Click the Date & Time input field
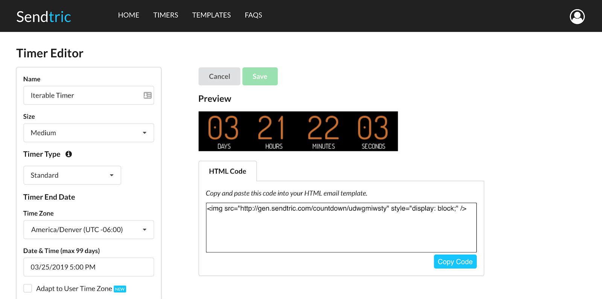Viewport: 602px width, 299px height. (x=89, y=267)
